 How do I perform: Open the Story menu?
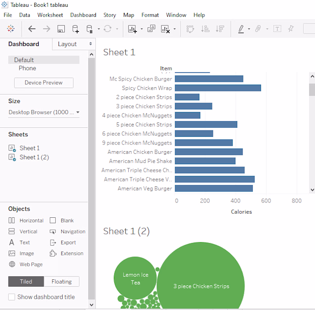click(x=110, y=15)
